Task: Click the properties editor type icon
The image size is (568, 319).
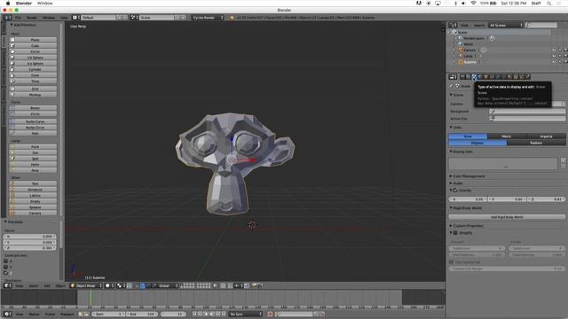Action: [453, 77]
